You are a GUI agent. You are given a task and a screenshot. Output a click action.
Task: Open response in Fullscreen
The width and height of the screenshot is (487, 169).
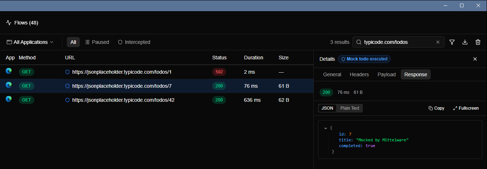tap(466, 108)
